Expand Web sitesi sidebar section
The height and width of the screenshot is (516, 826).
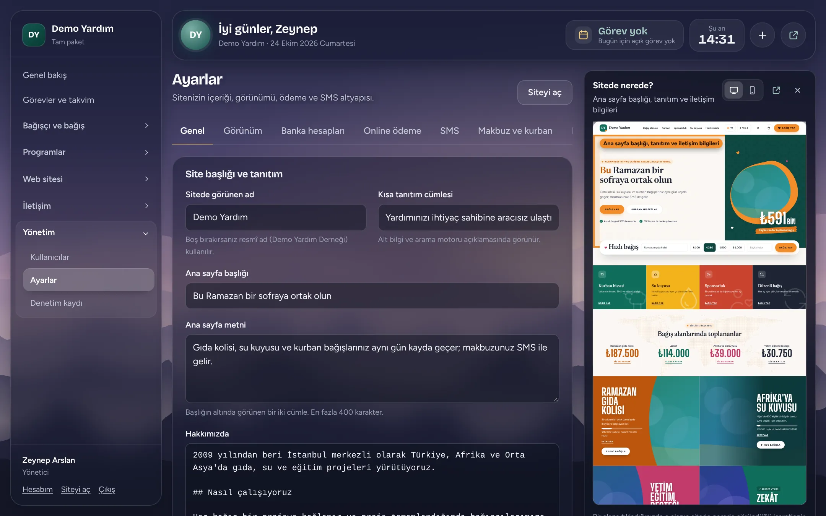pyautogui.click(x=86, y=179)
